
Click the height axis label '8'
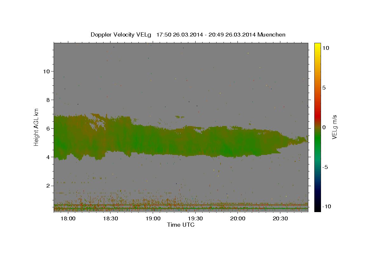point(48,100)
